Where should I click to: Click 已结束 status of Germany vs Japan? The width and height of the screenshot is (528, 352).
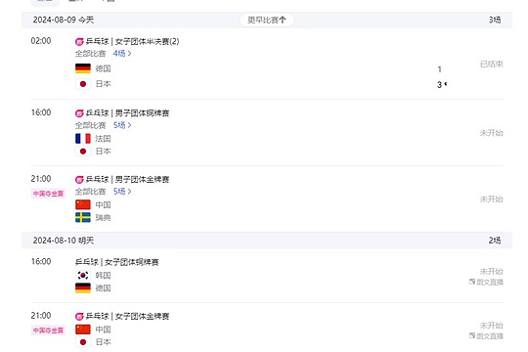491,64
